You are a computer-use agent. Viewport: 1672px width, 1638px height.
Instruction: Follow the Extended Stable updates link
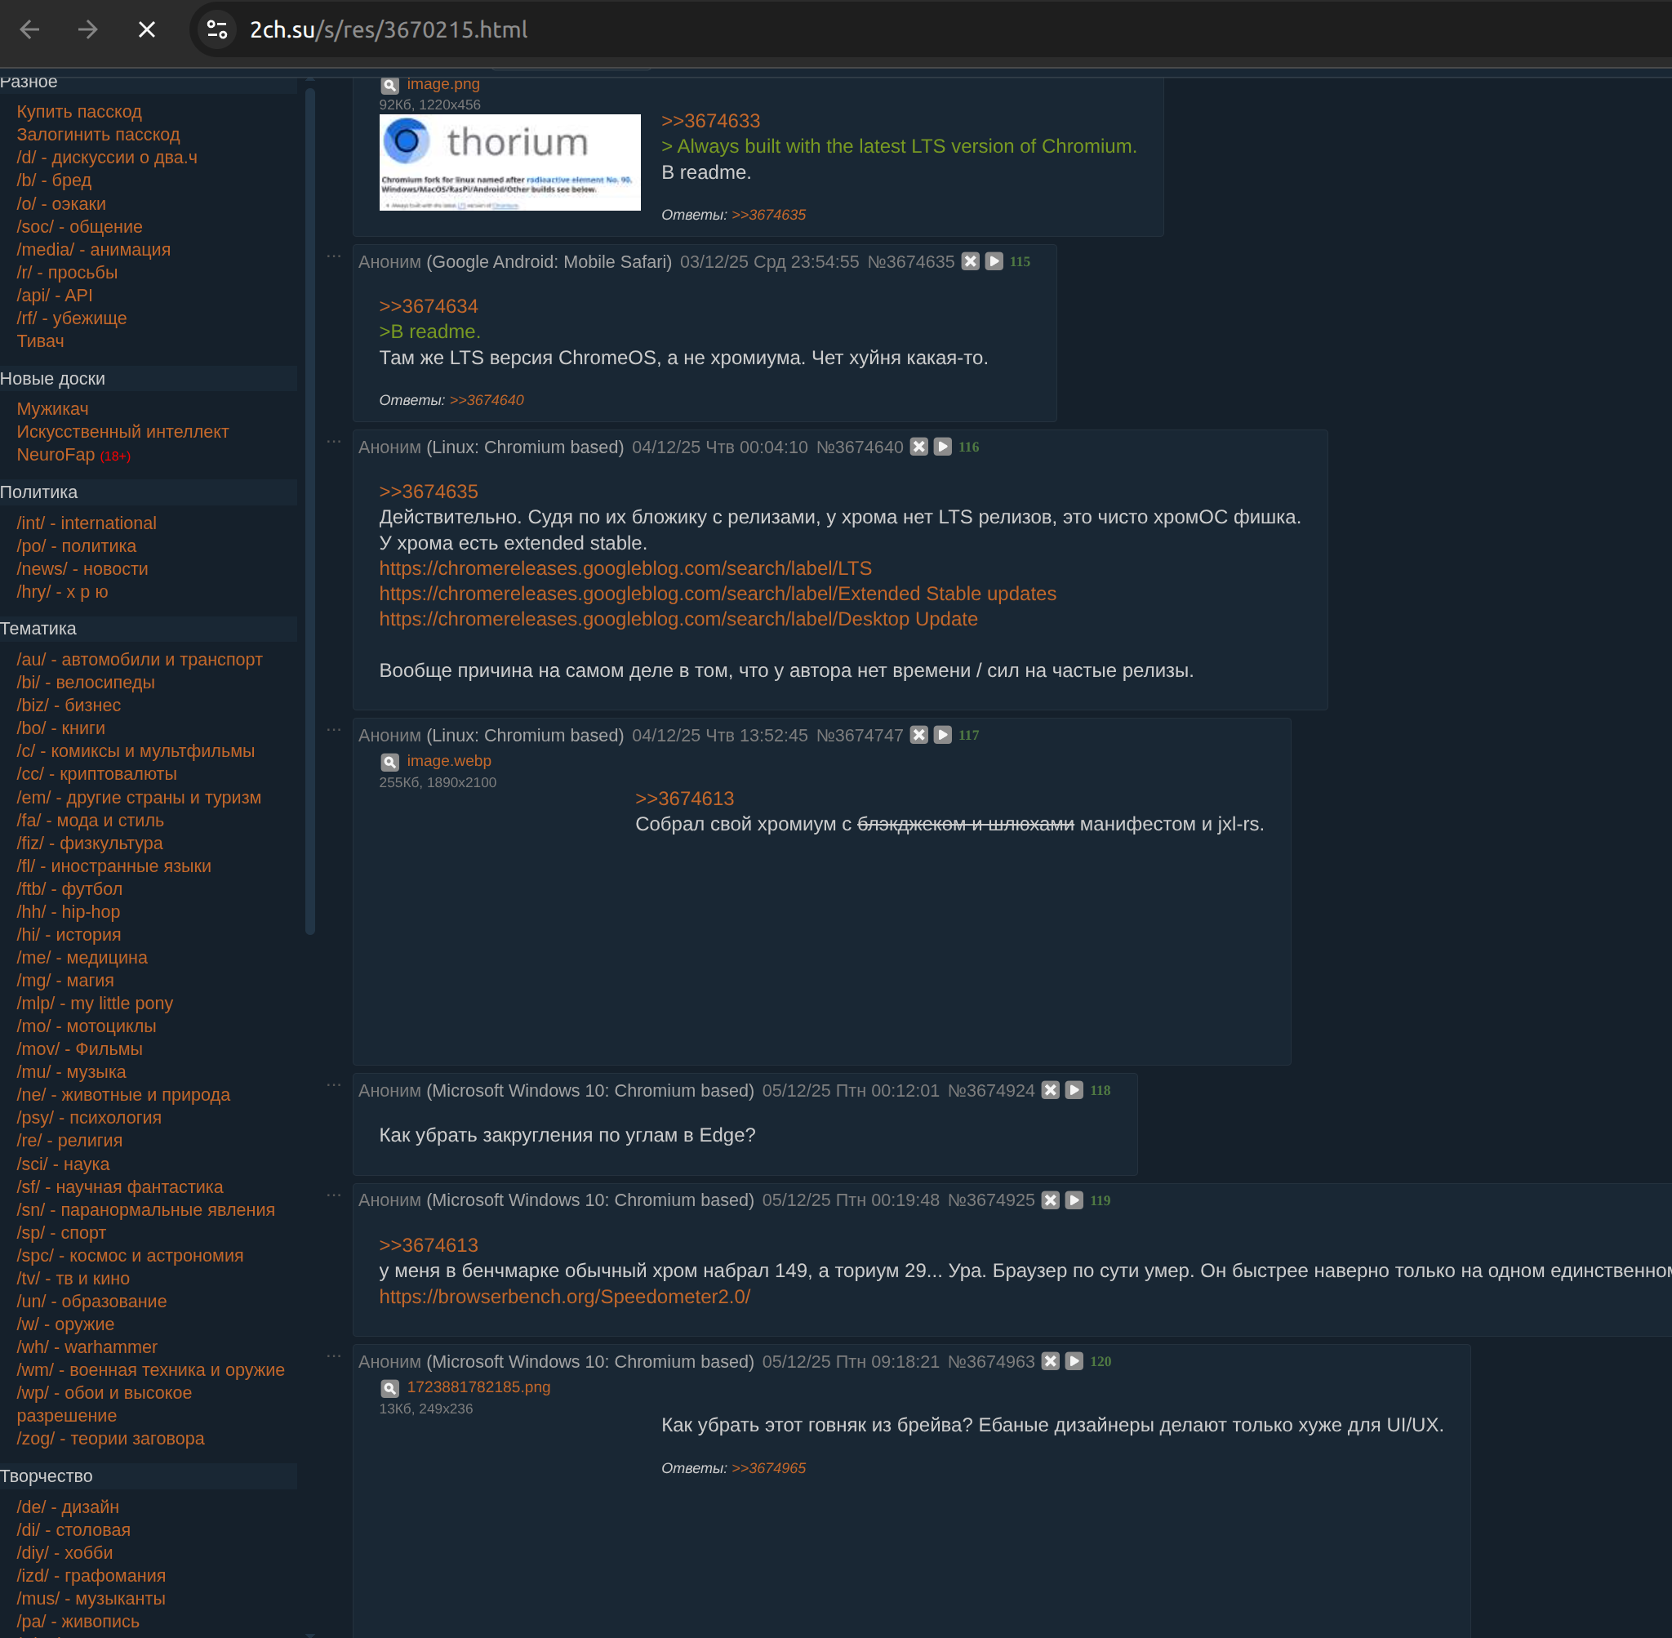click(x=718, y=594)
